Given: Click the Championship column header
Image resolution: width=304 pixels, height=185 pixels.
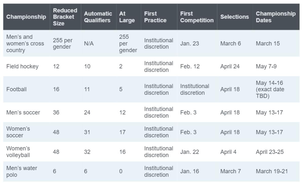Looking at the screenshot, I should [x=26, y=17].
